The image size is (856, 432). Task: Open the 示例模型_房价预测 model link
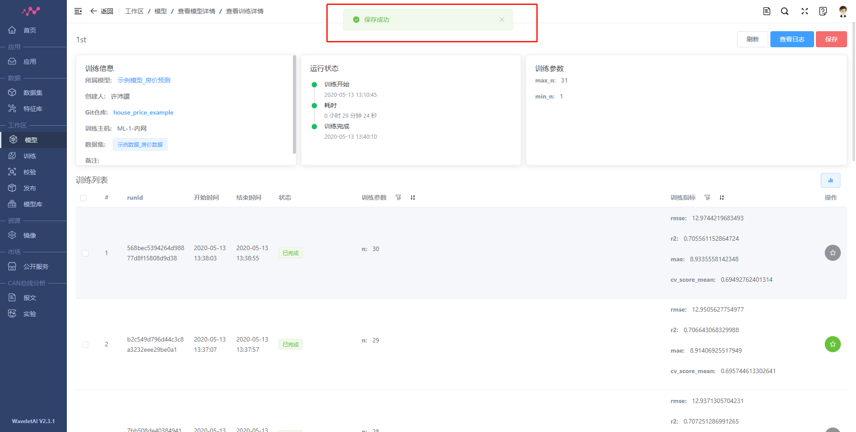pyautogui.click(x=144, y=80)
